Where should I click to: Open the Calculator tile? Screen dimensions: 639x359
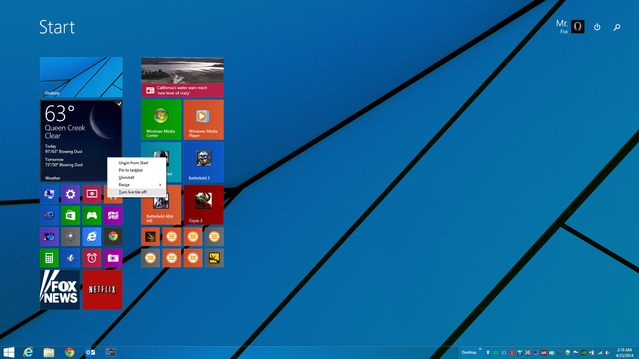(x=49, y=258)
